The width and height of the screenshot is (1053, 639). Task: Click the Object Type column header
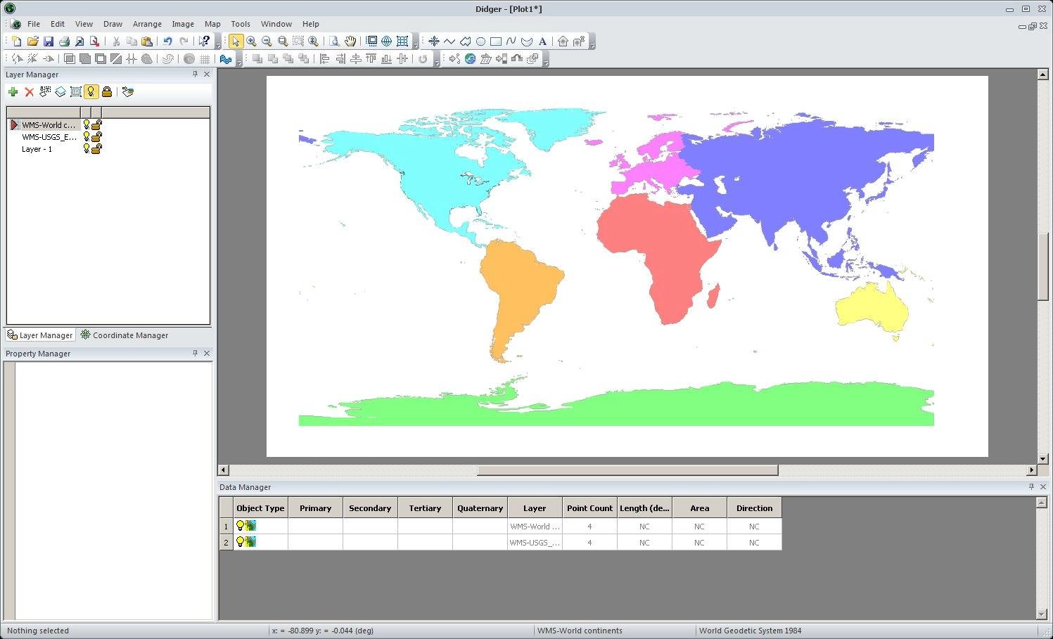[260, 508]
